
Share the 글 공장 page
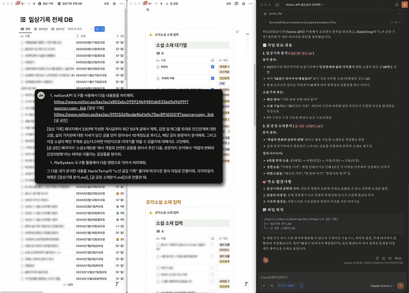(x=228, y=4)
